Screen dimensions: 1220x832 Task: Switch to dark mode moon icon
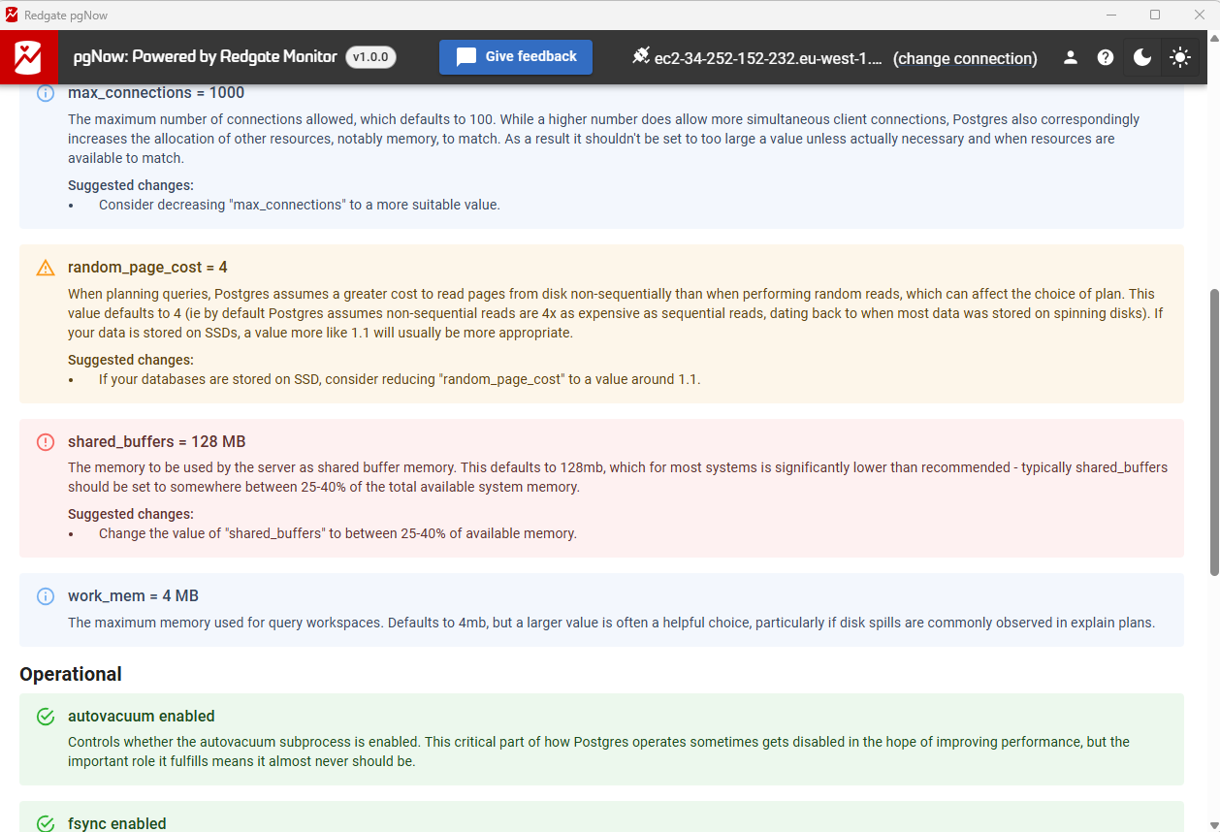coord(1142,57)
